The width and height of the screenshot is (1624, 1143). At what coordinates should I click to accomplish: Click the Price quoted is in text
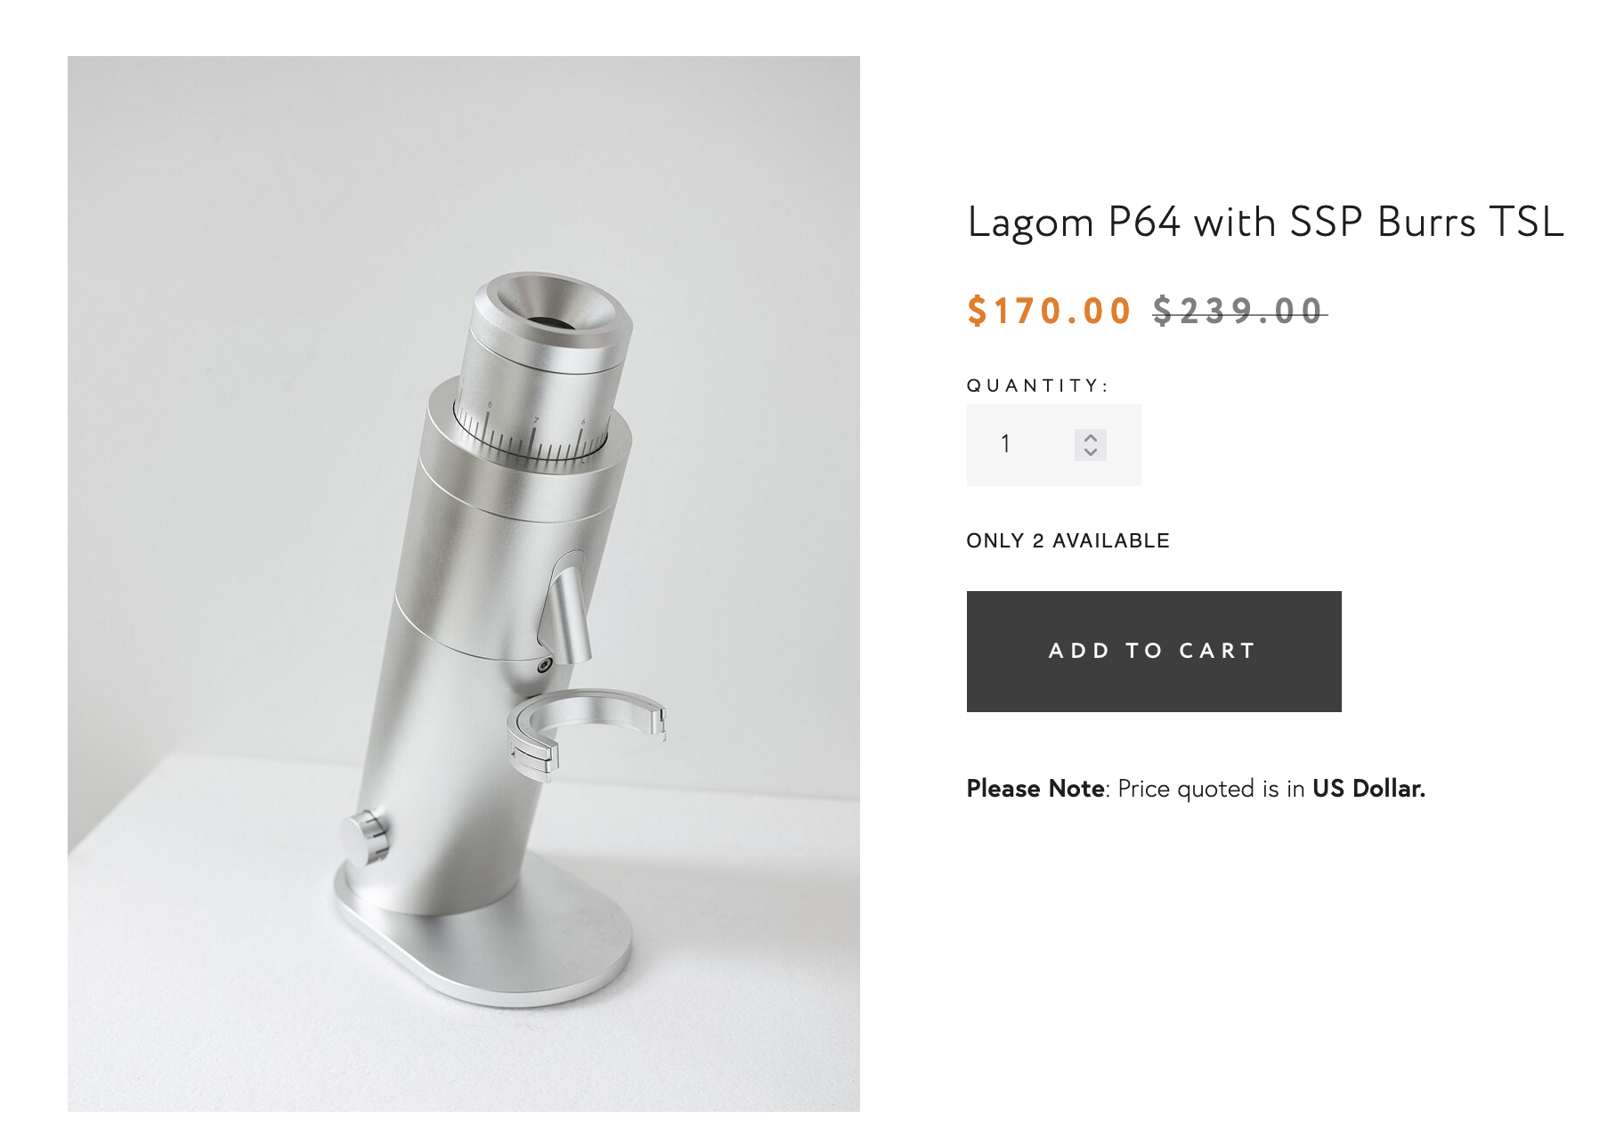1211,789
